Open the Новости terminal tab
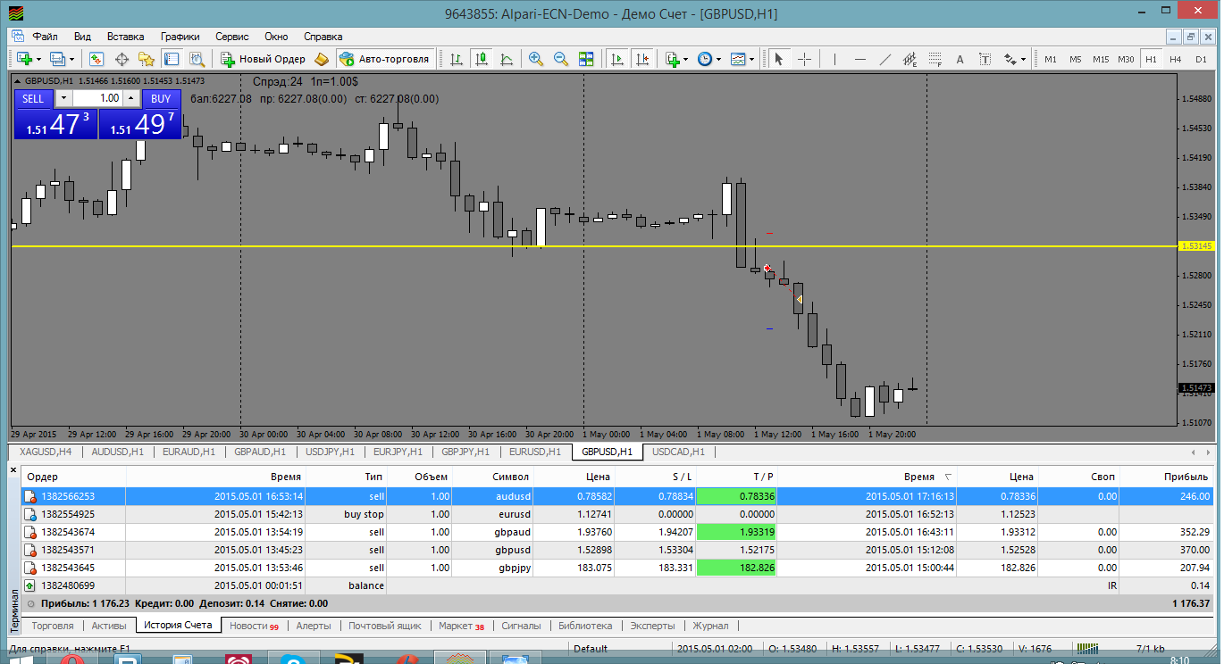1224x664 pixels. (254, 626)
